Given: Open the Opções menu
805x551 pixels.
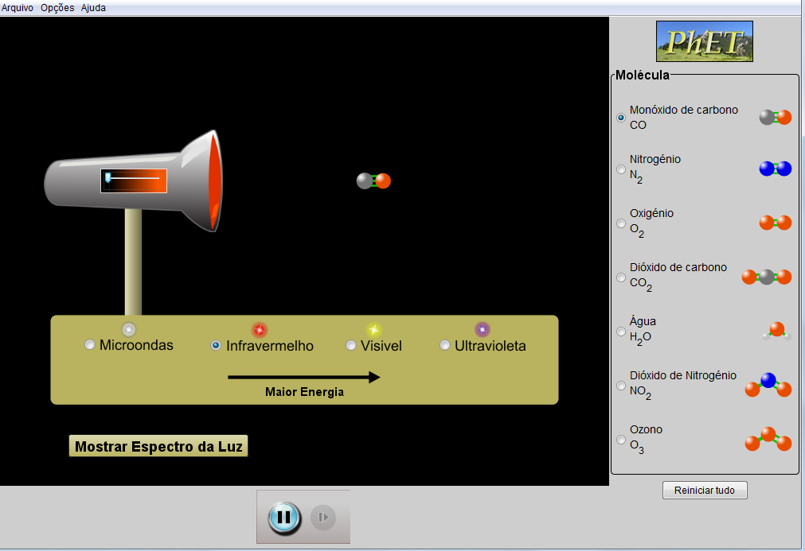Looking at the screenshot, I should coord(57,8).
